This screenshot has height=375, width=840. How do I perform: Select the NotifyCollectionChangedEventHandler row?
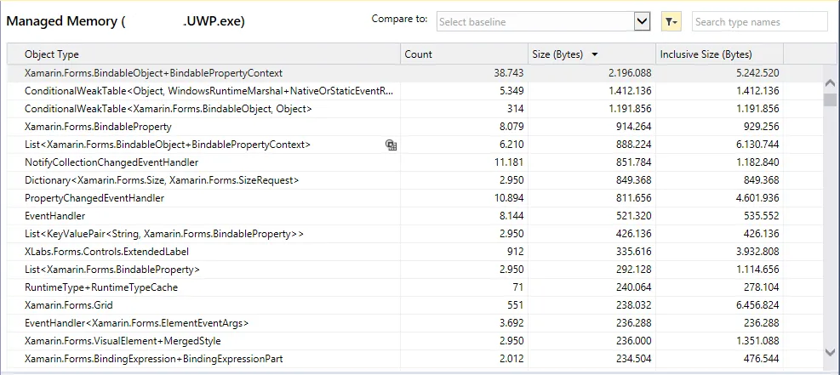(111, 162)
